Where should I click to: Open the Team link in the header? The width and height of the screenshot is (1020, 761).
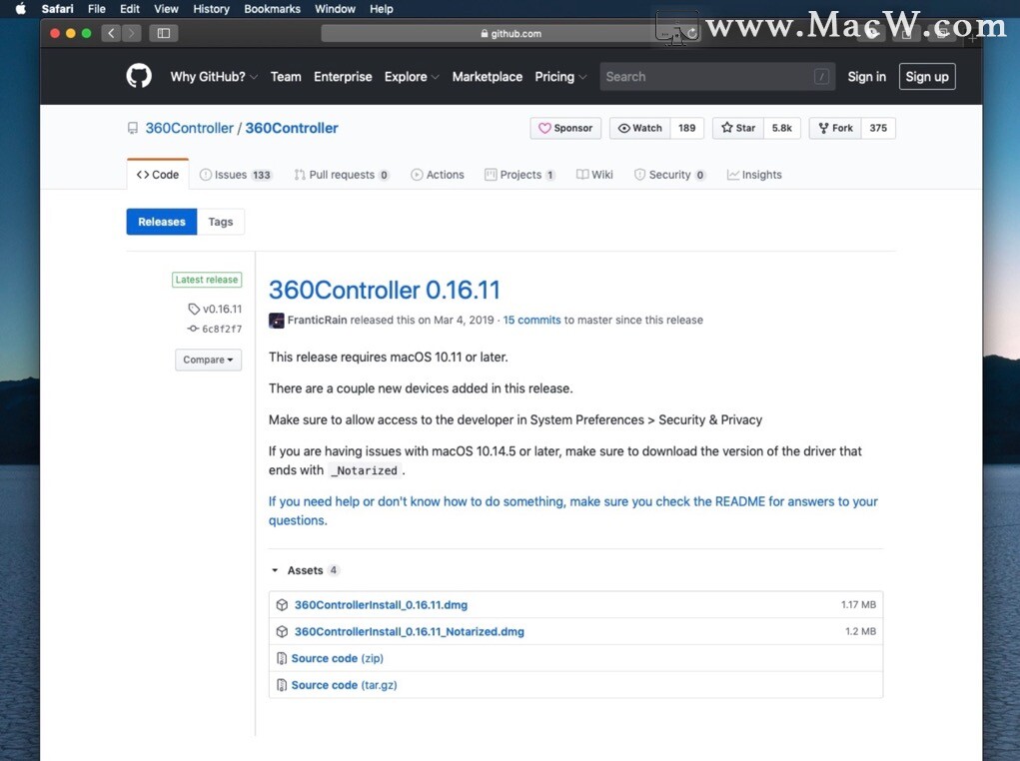coord(286,77)
